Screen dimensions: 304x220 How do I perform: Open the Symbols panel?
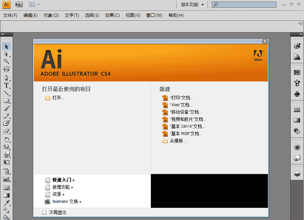(296, 94)
